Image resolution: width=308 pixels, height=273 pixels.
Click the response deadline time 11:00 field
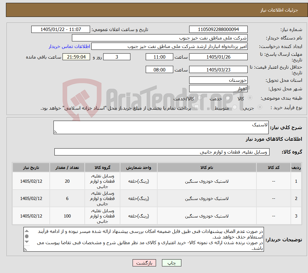[x=159, y=57]
